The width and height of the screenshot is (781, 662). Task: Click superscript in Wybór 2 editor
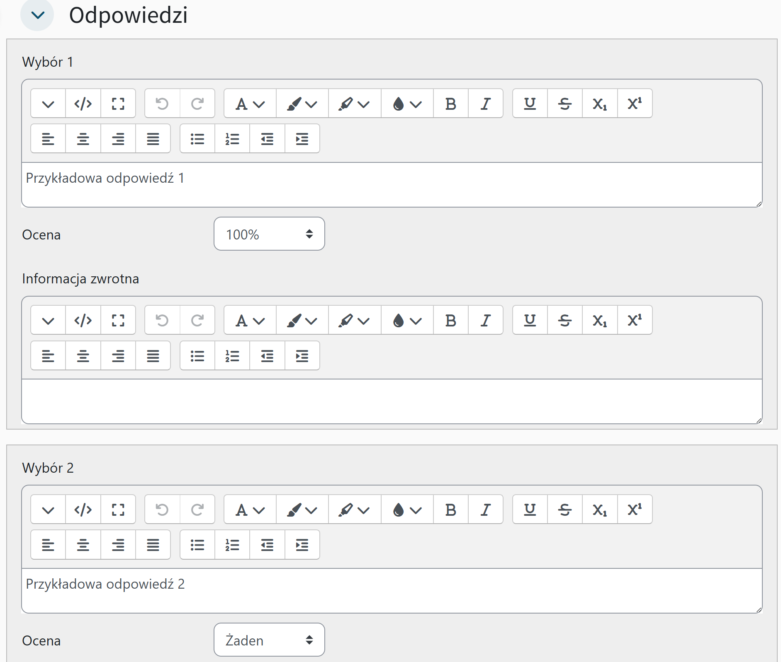pyautogui.click(x=635, y=510)
